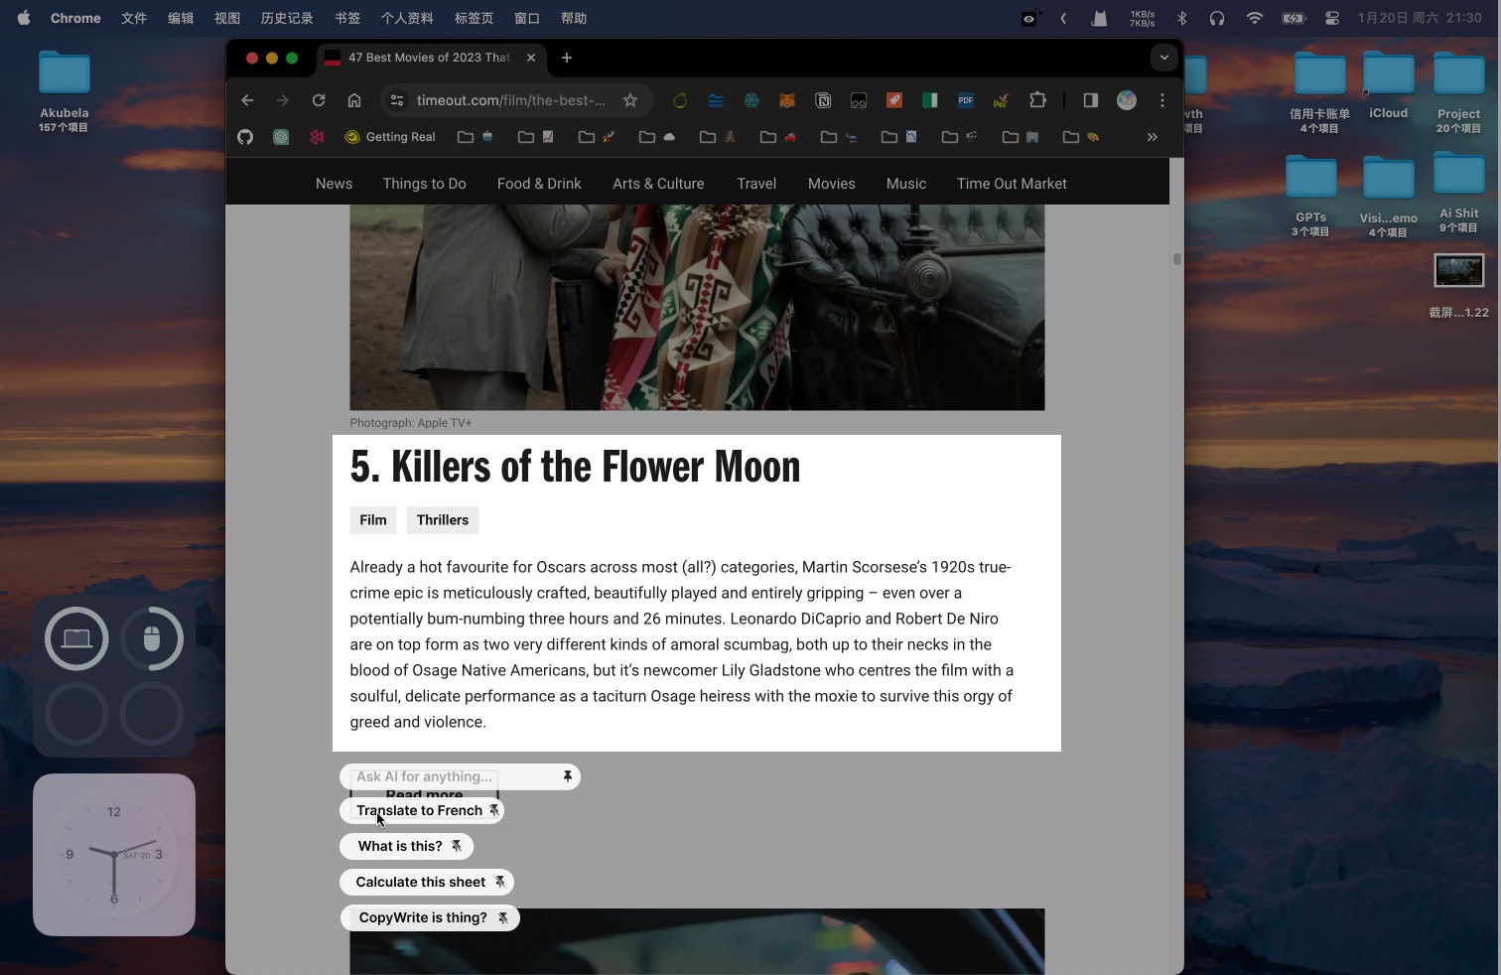Pin the Translate to French suggestion
1501x975 pixels.
493,810
